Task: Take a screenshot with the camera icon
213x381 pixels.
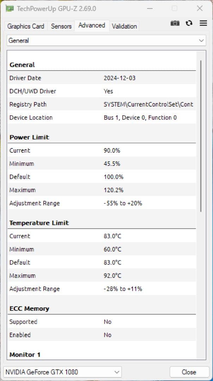Action: click(175, 23)
